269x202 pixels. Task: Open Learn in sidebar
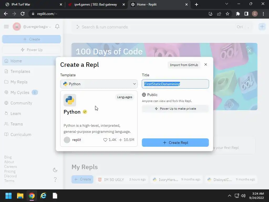click(x=32, y=114)
